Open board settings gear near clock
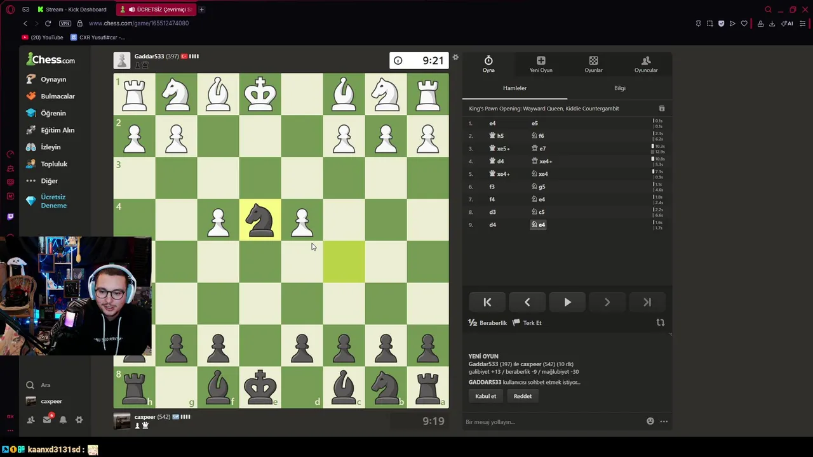Screen dimensions: 813x457 pyautogui.click(x=455, y=58)
